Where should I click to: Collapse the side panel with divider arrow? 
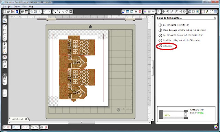coord(152,68)
